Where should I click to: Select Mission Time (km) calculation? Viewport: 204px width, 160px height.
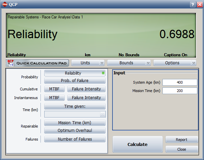[75, 123]
